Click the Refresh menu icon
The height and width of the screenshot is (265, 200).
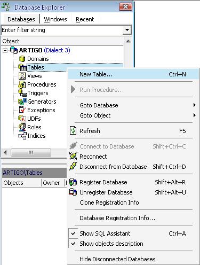tap(73, 130)
